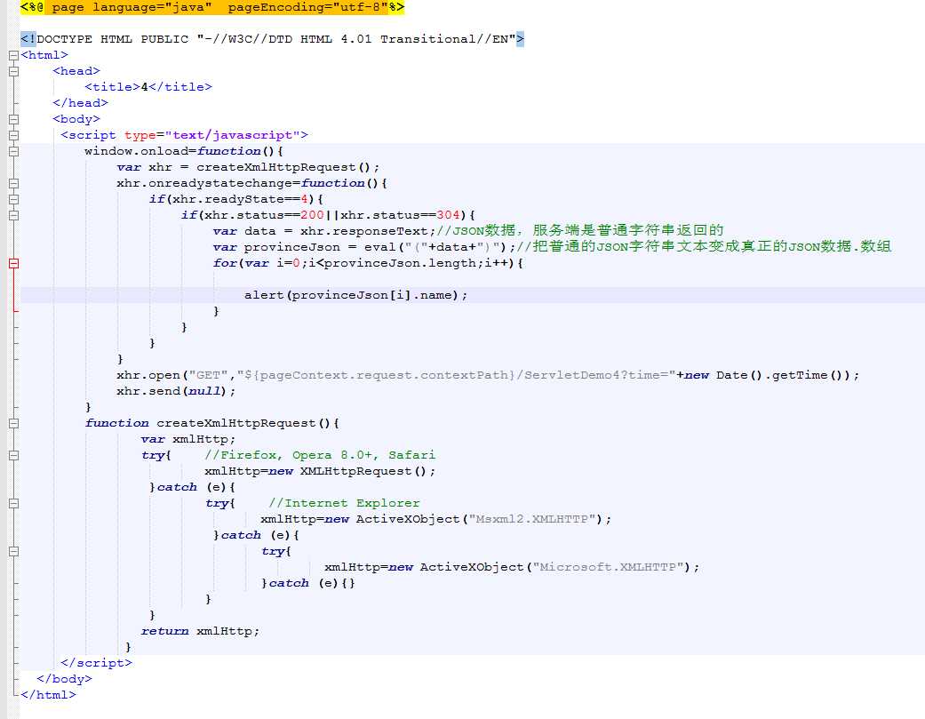Click the </script> closing tag
The height and width of the screenshot is (719, 925).
click(x=96, y=663)
